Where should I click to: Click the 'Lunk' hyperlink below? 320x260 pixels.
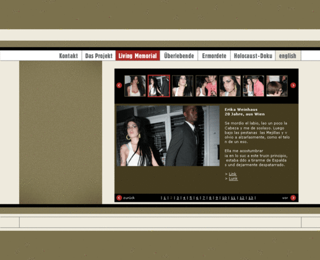(233, 178)
